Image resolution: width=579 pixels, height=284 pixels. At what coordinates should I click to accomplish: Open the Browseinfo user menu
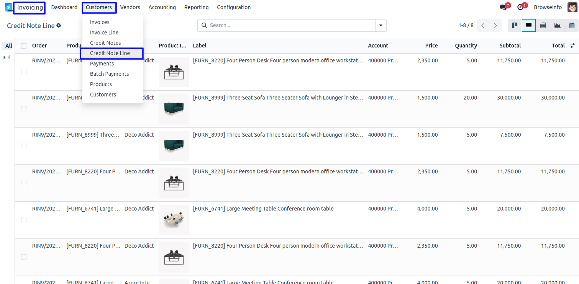(x=548, y=7)
